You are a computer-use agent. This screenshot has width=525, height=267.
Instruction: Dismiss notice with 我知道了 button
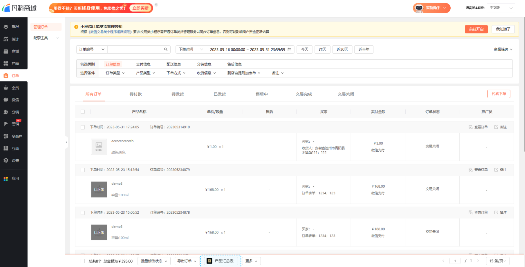503,29
